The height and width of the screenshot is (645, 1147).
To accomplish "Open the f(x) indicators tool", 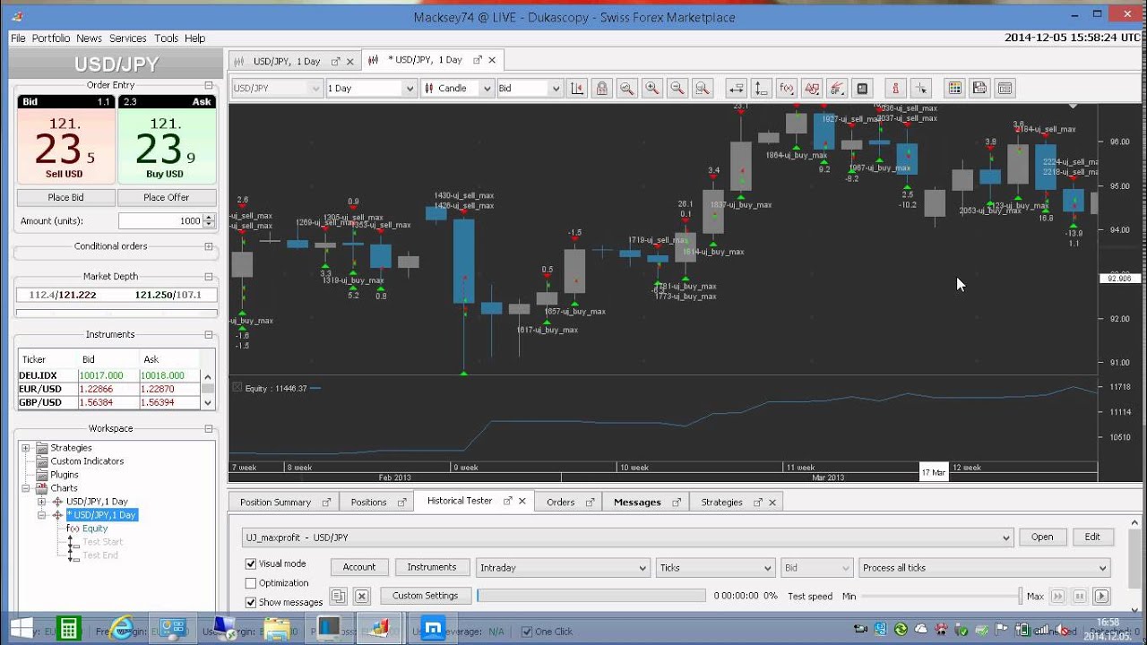I will 787,88.
